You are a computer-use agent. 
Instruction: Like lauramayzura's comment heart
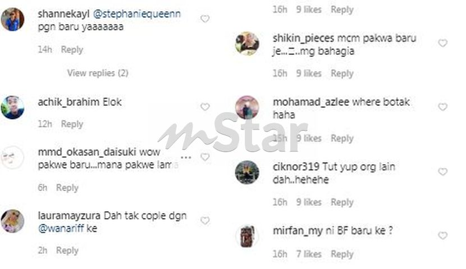click(205, 221)
